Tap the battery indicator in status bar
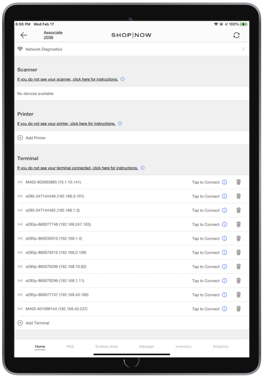The width and height of the screenshot is (265, 376). point(244,24)
